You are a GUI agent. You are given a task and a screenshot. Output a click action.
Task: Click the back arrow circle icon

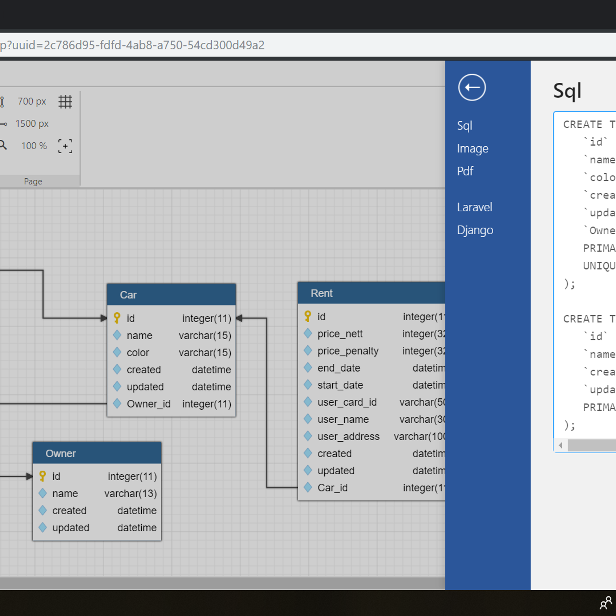[472, 87]
